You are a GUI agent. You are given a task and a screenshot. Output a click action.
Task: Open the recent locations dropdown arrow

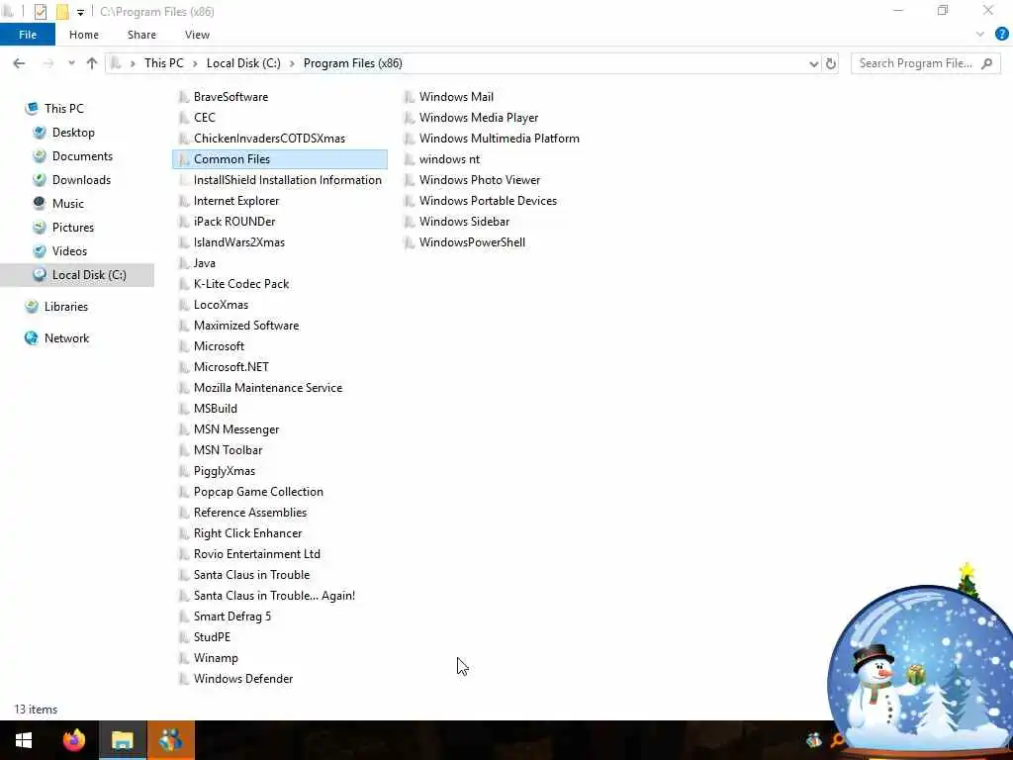[71, 63]
